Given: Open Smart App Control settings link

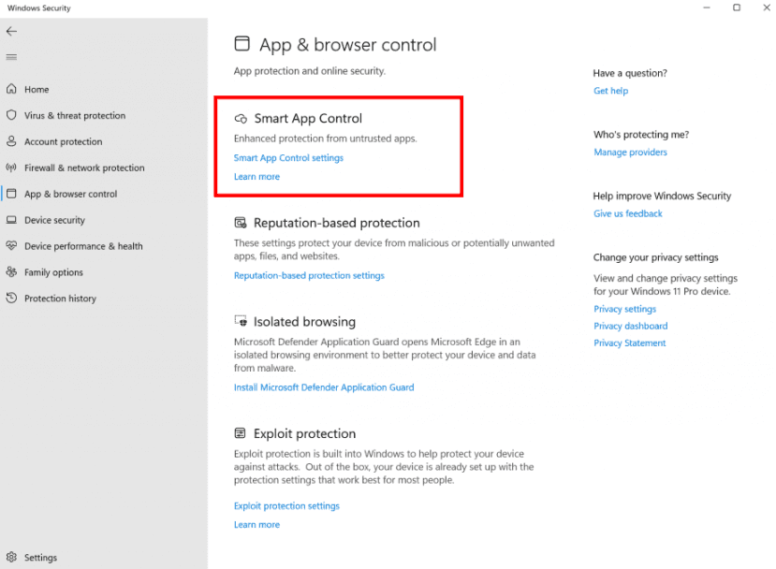Looking at the screenshot, I should click(288, 158).
